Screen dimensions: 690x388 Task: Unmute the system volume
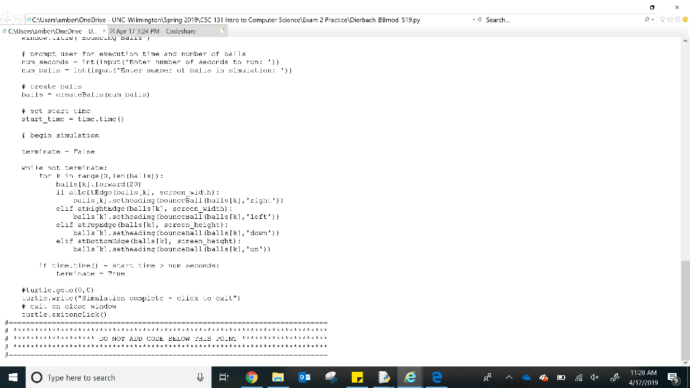coord(594,377)
